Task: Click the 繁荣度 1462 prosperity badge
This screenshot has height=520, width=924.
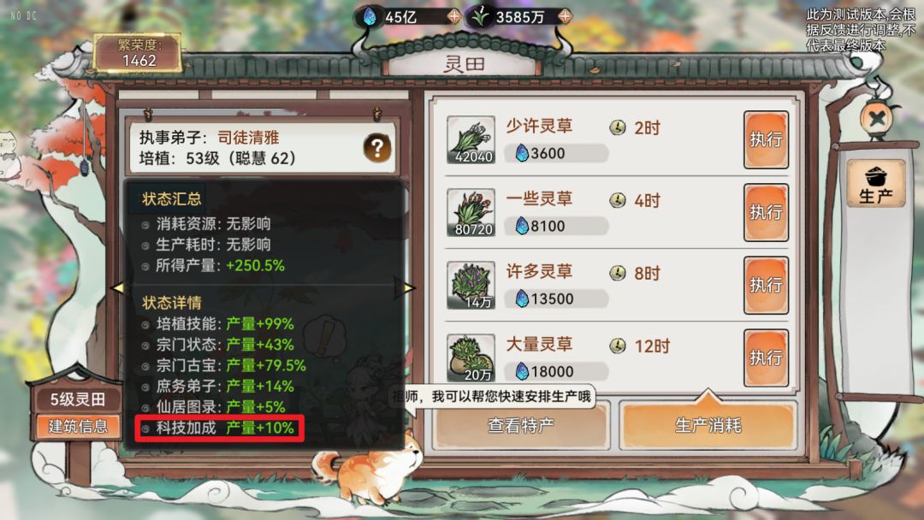Action: pos(139,53)
